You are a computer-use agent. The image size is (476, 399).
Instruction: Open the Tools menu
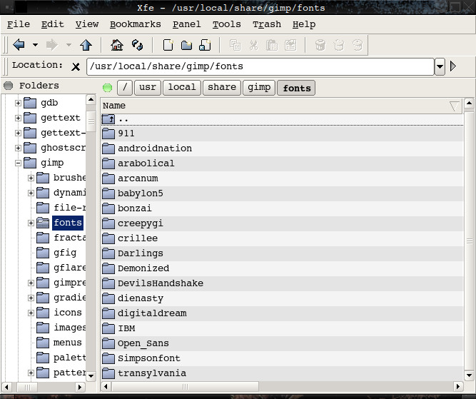(226, 24)
